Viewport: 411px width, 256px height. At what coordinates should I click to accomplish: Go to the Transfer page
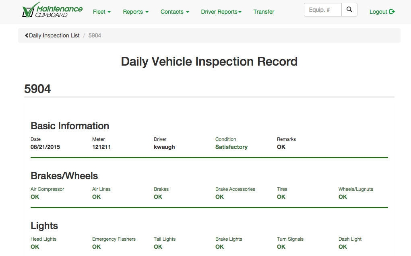(x=264, y=12)
